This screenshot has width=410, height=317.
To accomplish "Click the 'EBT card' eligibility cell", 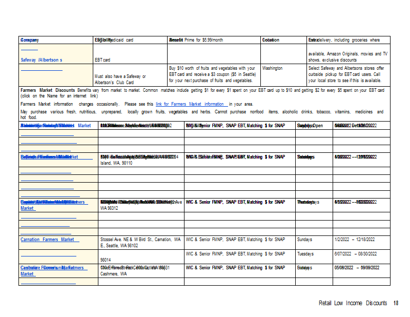I will (102, 60).
